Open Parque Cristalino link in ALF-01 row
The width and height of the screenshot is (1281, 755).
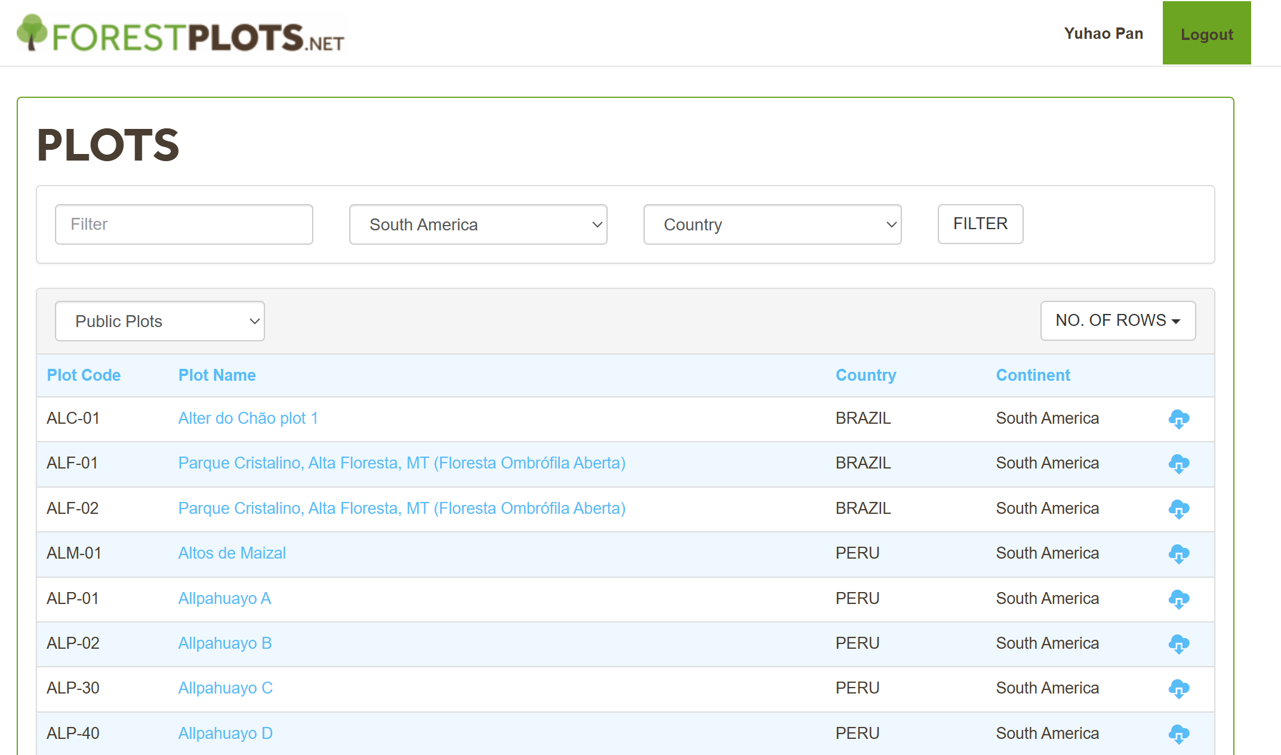coord(402,463)
